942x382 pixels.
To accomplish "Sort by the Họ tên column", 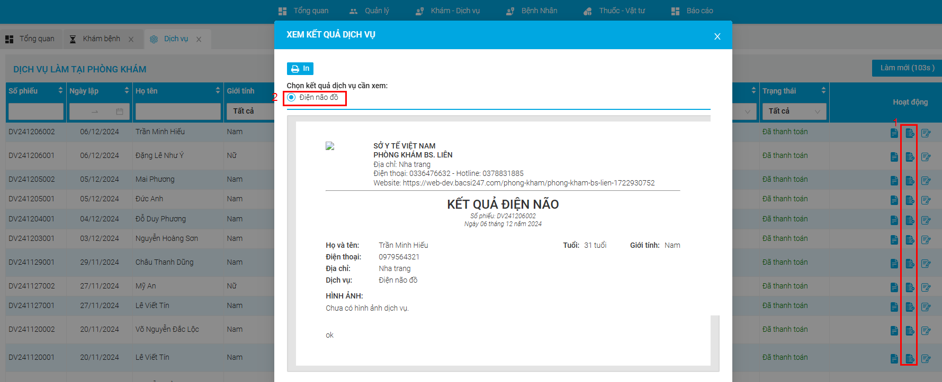I will pyautogui.click(x=218, y=91).
